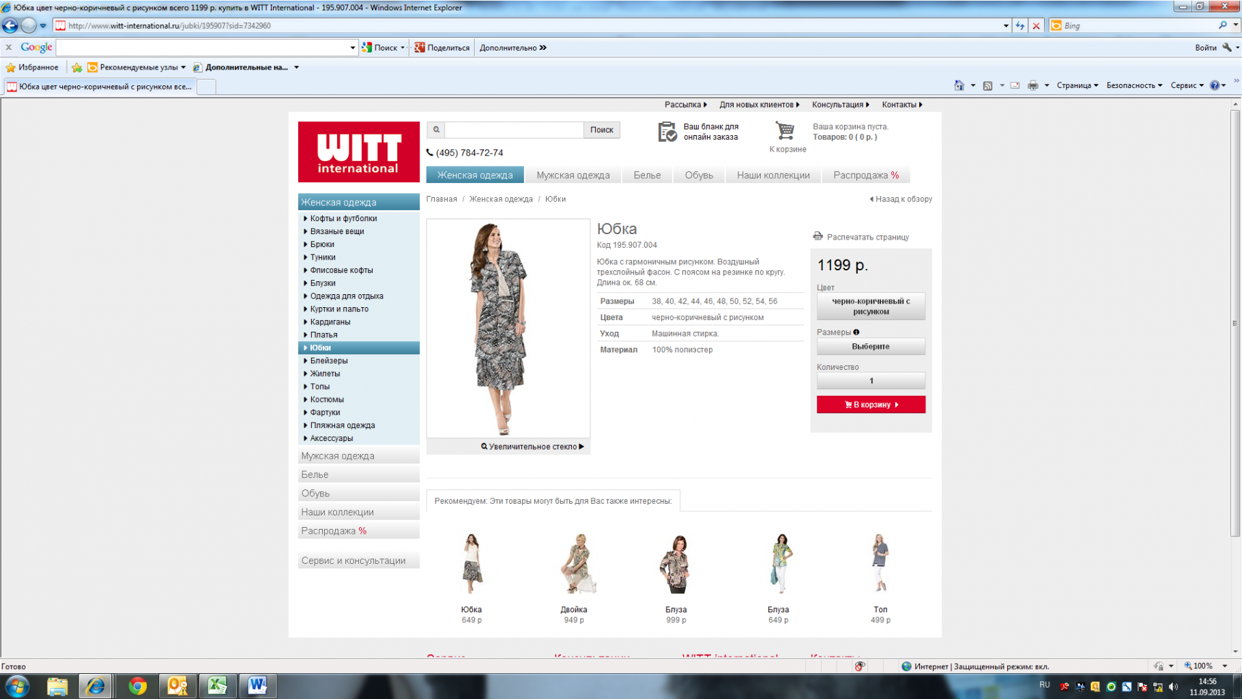Open the Выберите size dropdown
The image size is (1242, 699).
click(871, 347)
